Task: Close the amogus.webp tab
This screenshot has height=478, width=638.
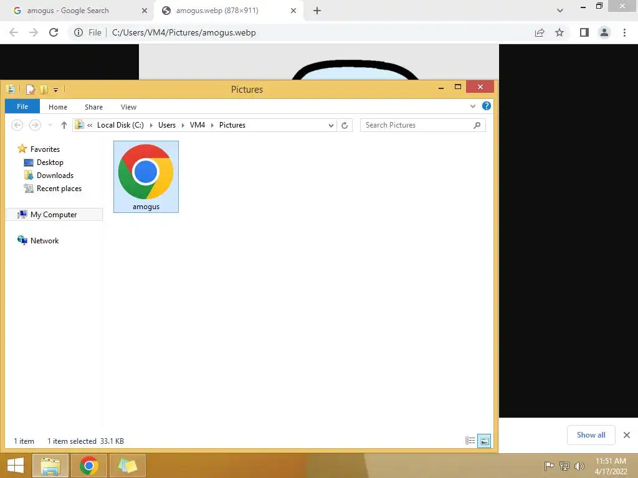Action: coord(293,11)
